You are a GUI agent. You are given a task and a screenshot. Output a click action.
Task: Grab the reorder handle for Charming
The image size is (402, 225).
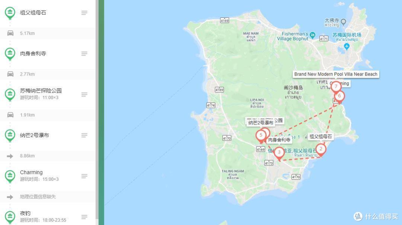pos(84,176)
